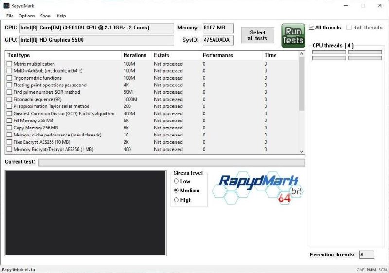Click the first CPU thread usage bar
The image size is (389, 273).
point(329,52)
